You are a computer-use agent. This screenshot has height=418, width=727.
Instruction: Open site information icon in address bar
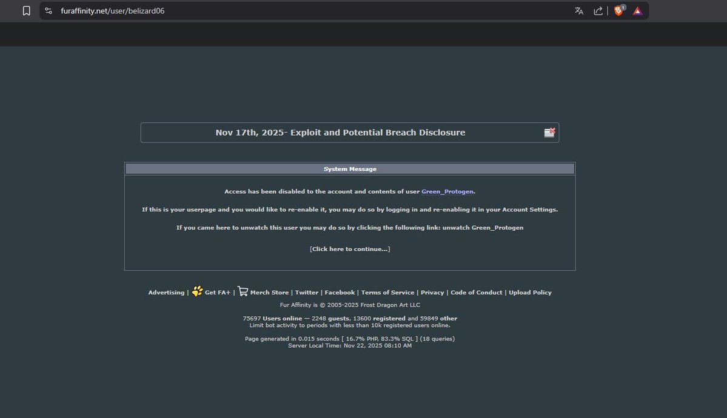(49, 11)
